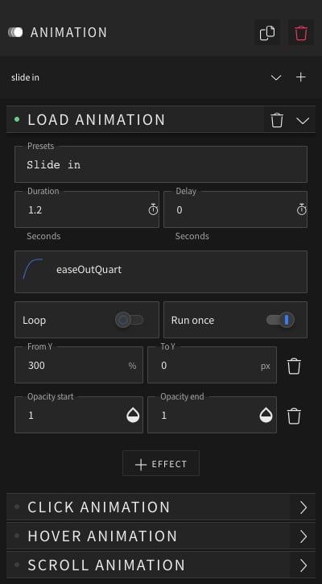Disable the Run once toggle
This screenshot has width=322, height=584.
click(x=280, y=320)
